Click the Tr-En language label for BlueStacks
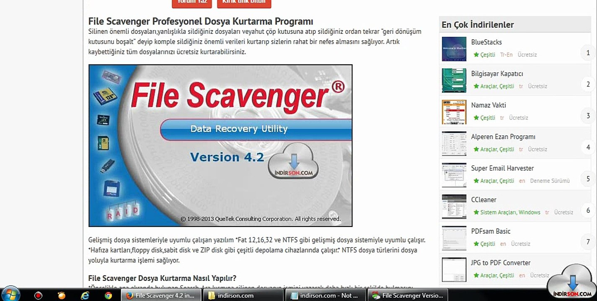597x301 pixels. [507, 55]
